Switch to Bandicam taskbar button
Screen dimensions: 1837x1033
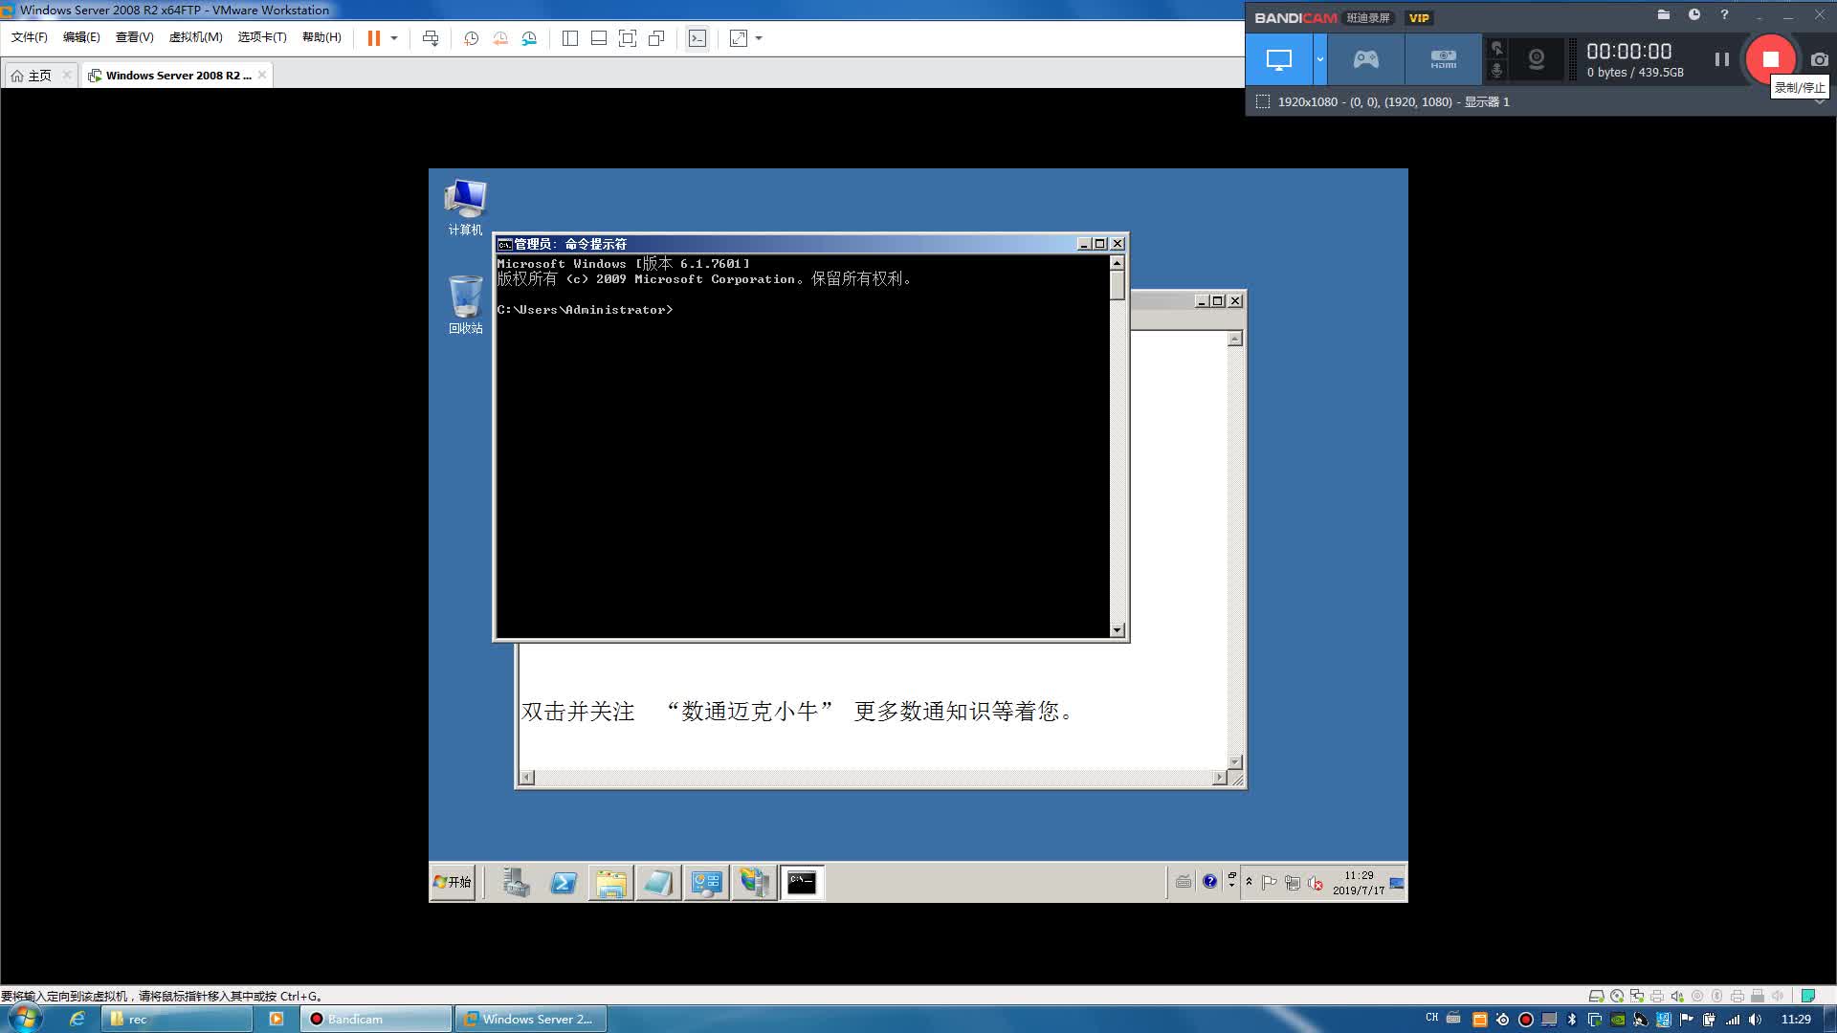(377, 1019)
